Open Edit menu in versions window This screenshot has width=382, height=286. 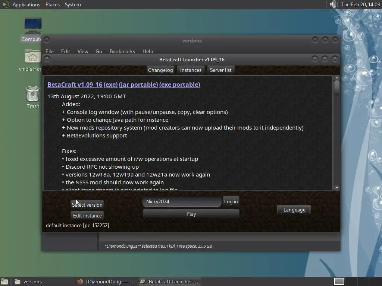click(x=65, y=51)
